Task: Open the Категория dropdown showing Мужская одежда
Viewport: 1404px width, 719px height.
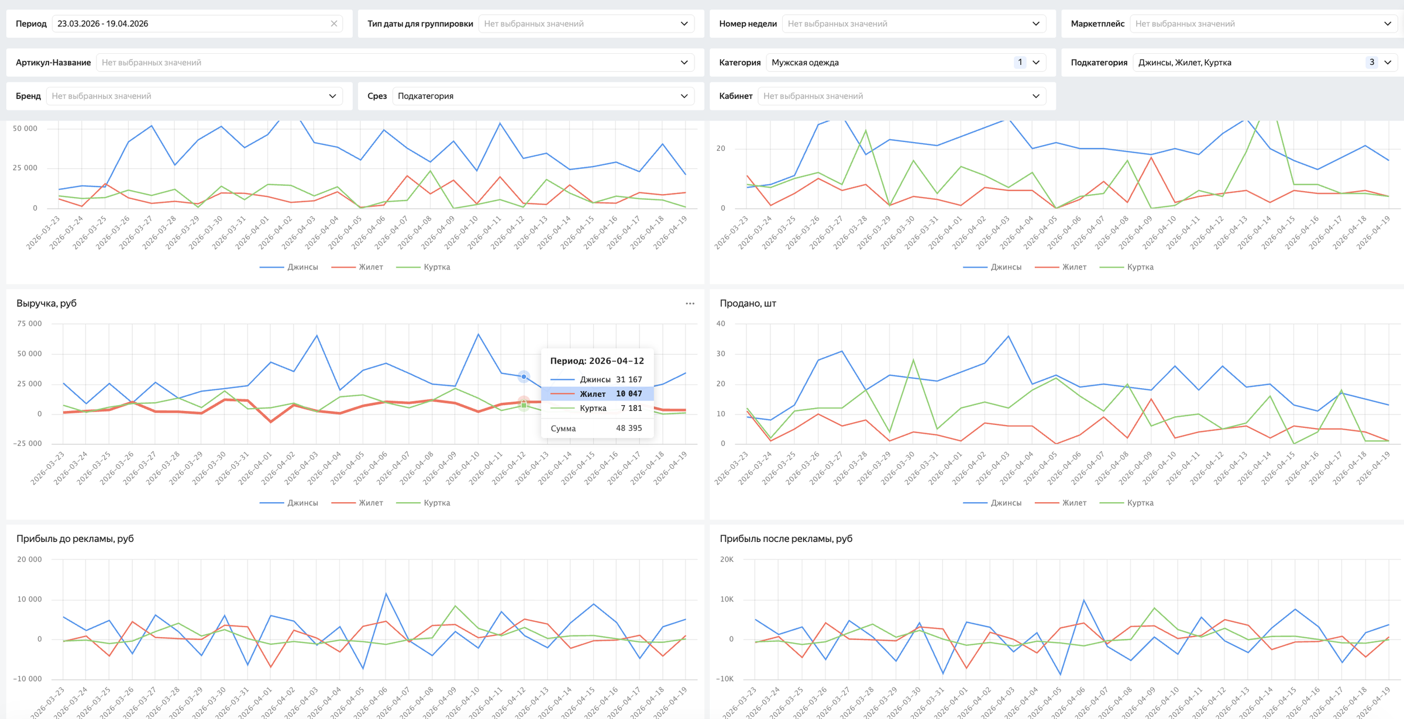Action: pos(906,63)
